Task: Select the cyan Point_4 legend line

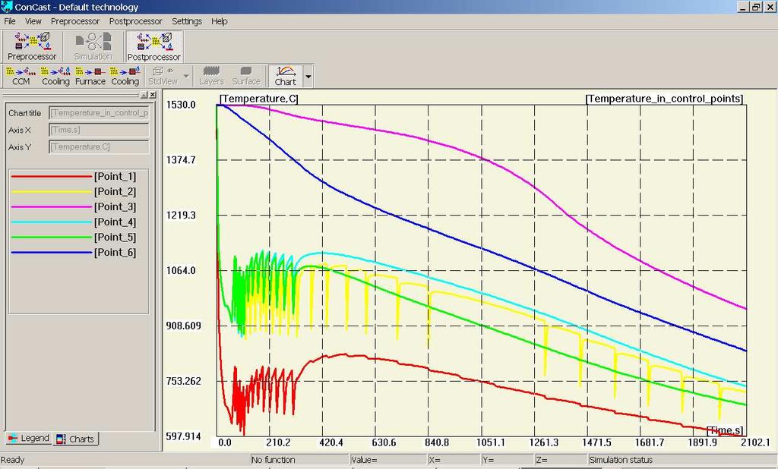Action: pos(52,222)
